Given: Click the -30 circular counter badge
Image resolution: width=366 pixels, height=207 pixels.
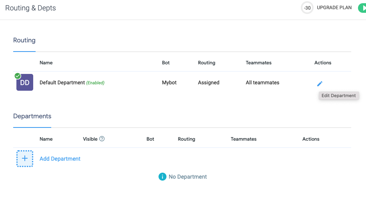Looking at the screenshot, I should (x=307, y=8).
